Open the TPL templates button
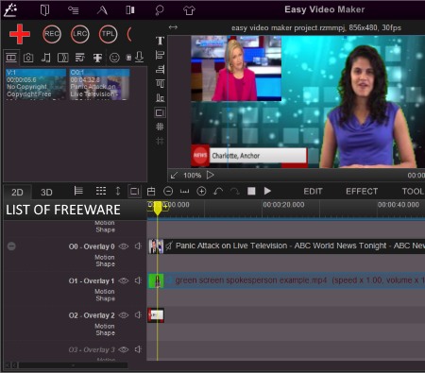The width and height of the screenshot is (425, 373). [x=108, y=34]
